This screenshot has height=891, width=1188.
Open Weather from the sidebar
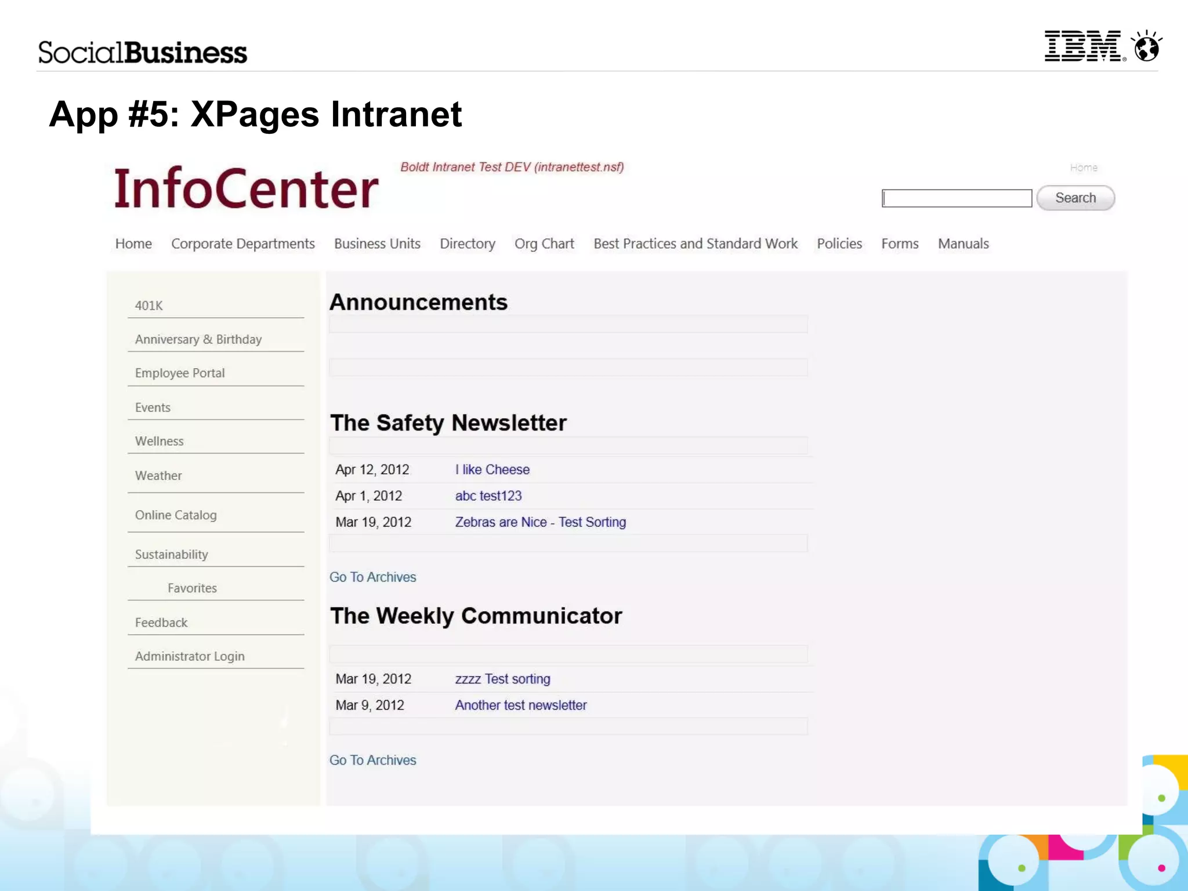158,475
